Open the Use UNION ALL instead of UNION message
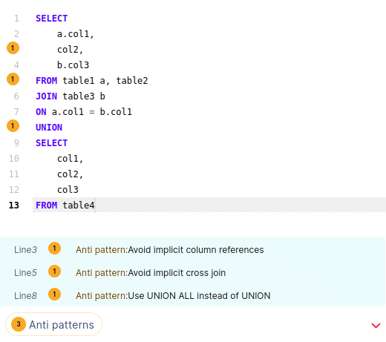This screenshot has width=386, height=342. [173, 296]
